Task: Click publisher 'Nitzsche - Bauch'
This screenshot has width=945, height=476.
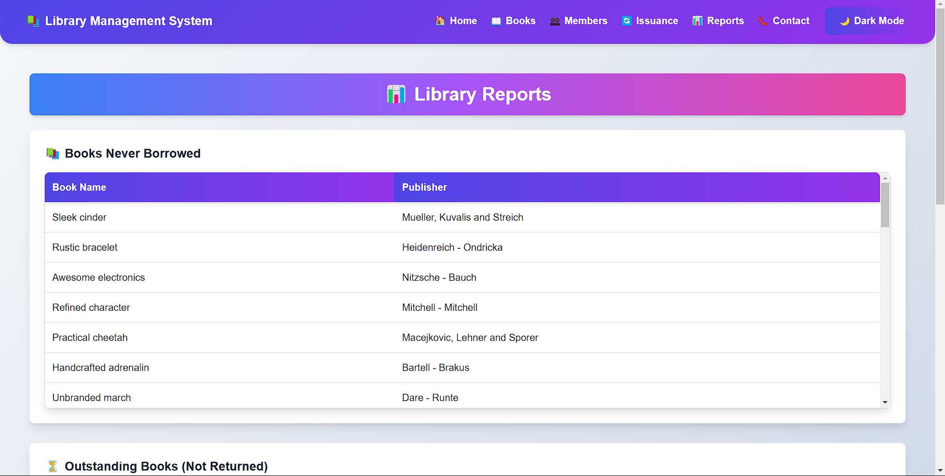Action: 439,277
